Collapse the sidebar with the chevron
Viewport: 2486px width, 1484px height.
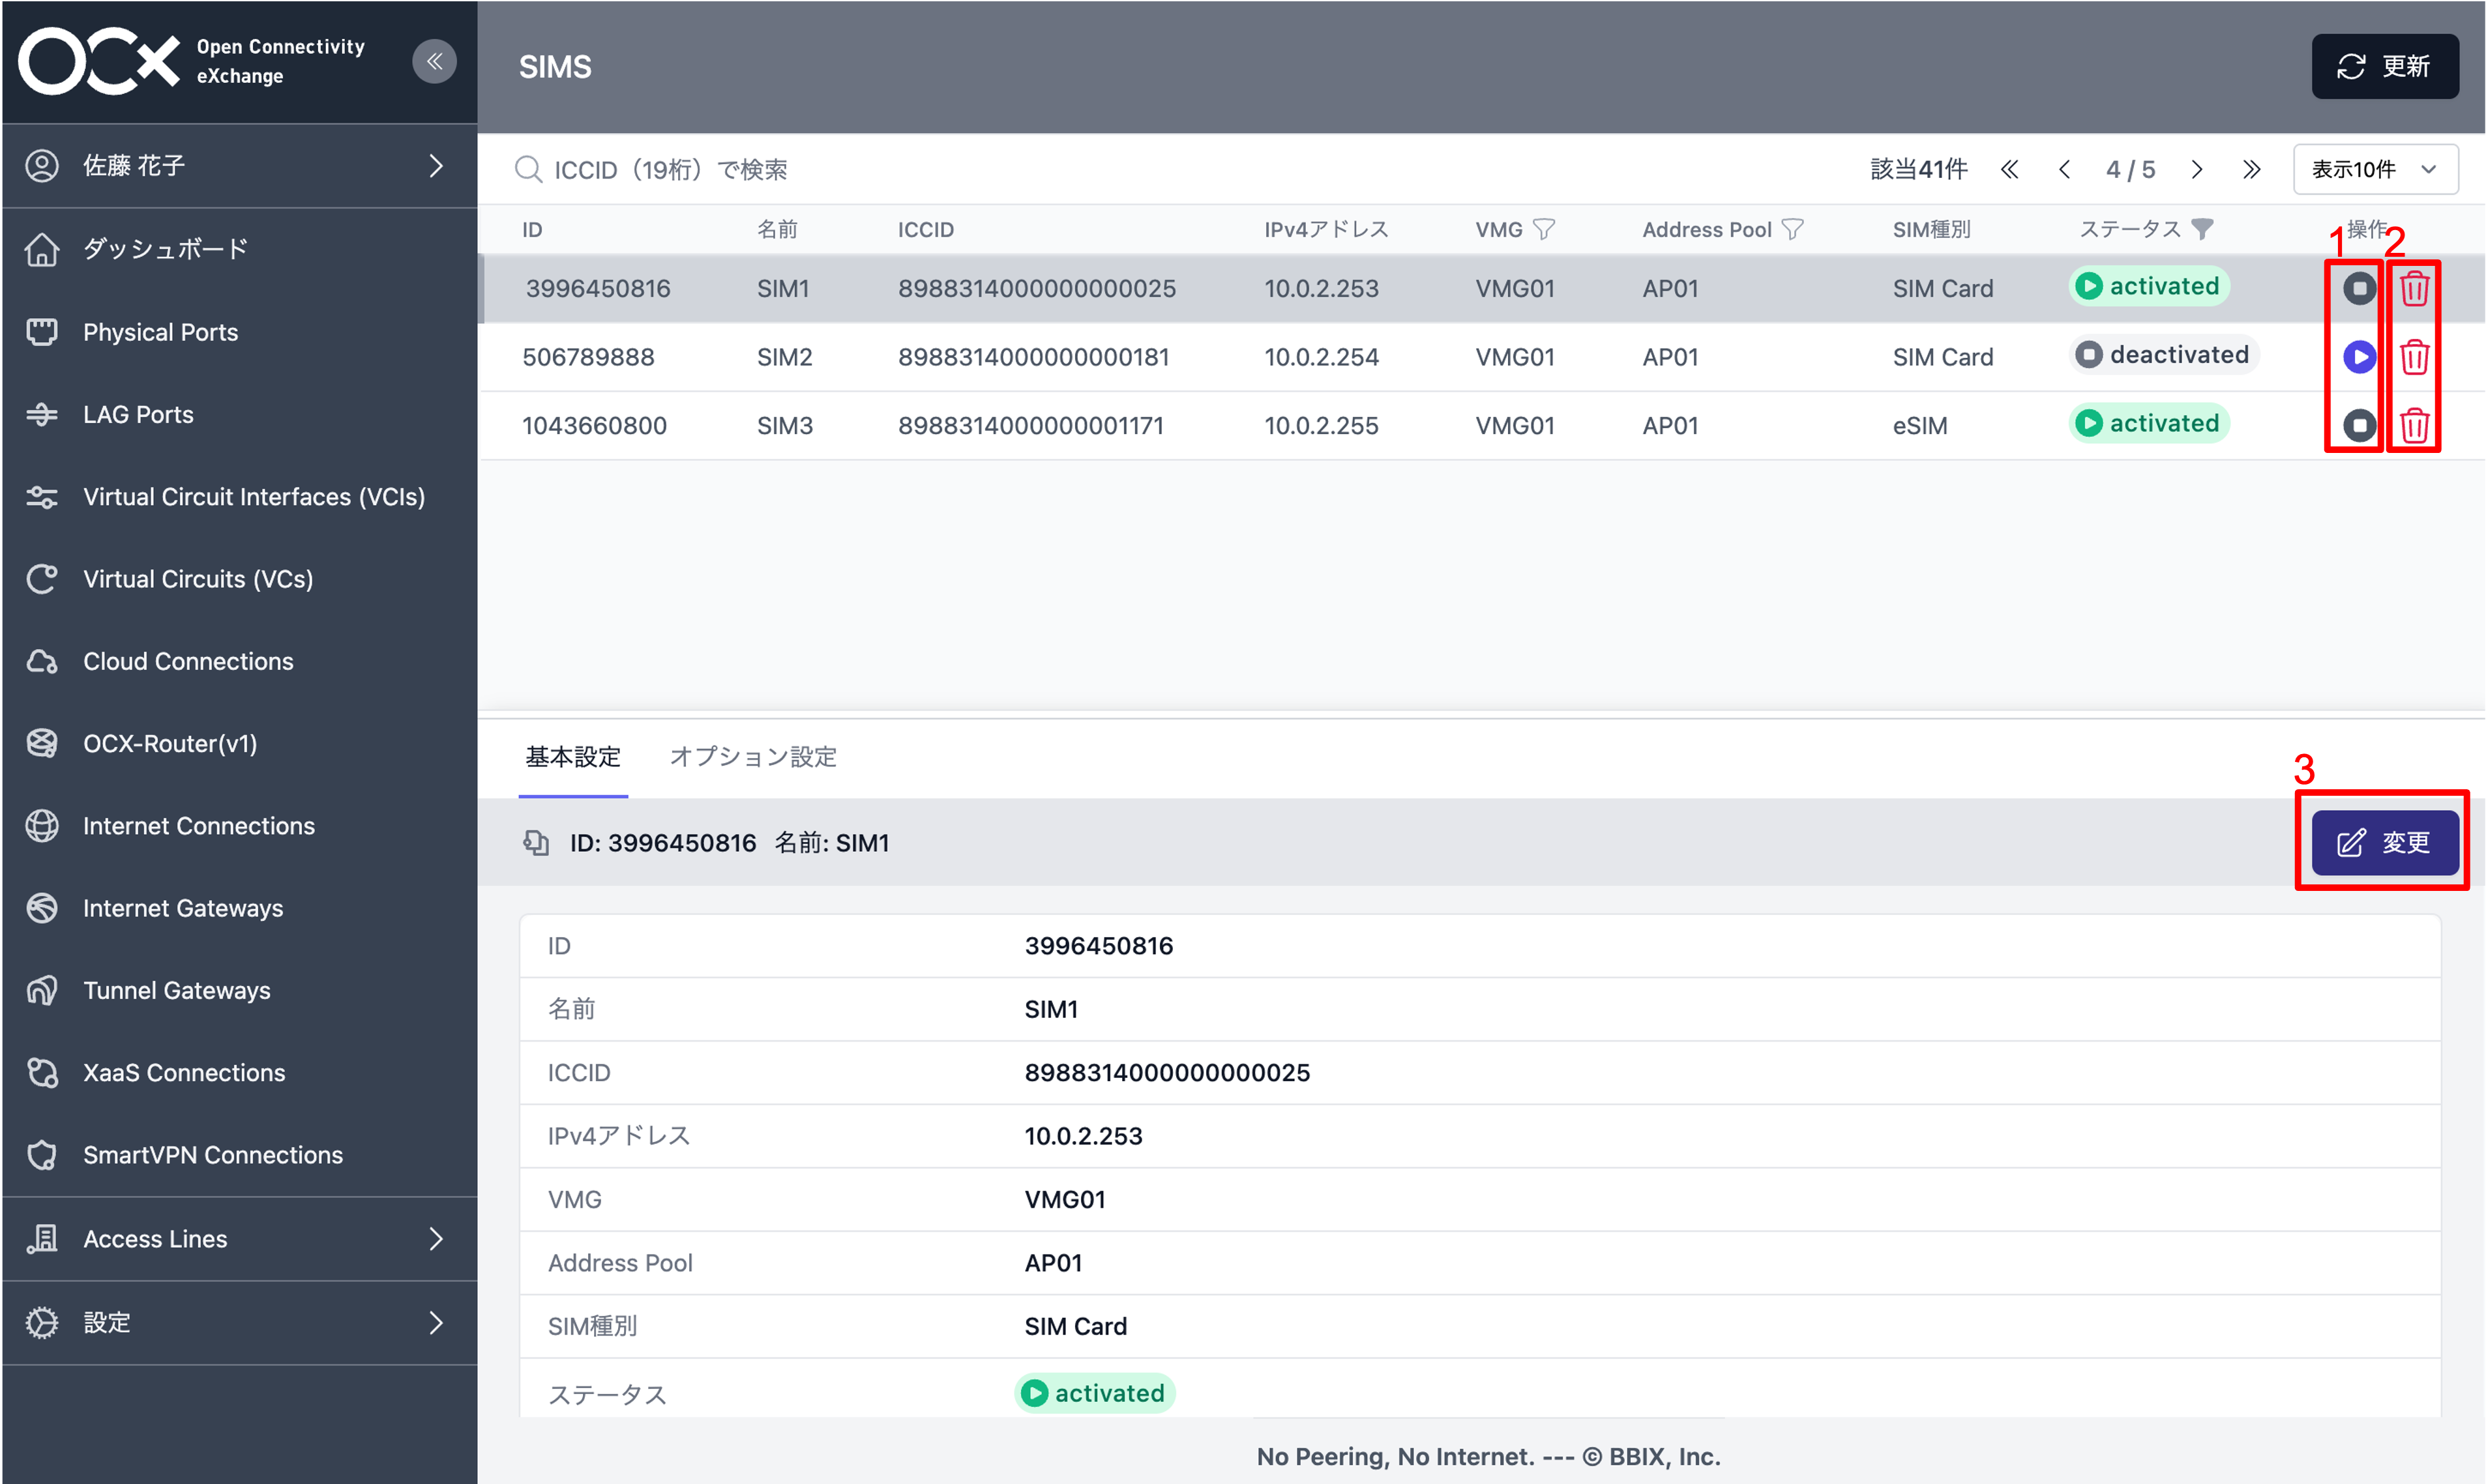click(434, 61)
